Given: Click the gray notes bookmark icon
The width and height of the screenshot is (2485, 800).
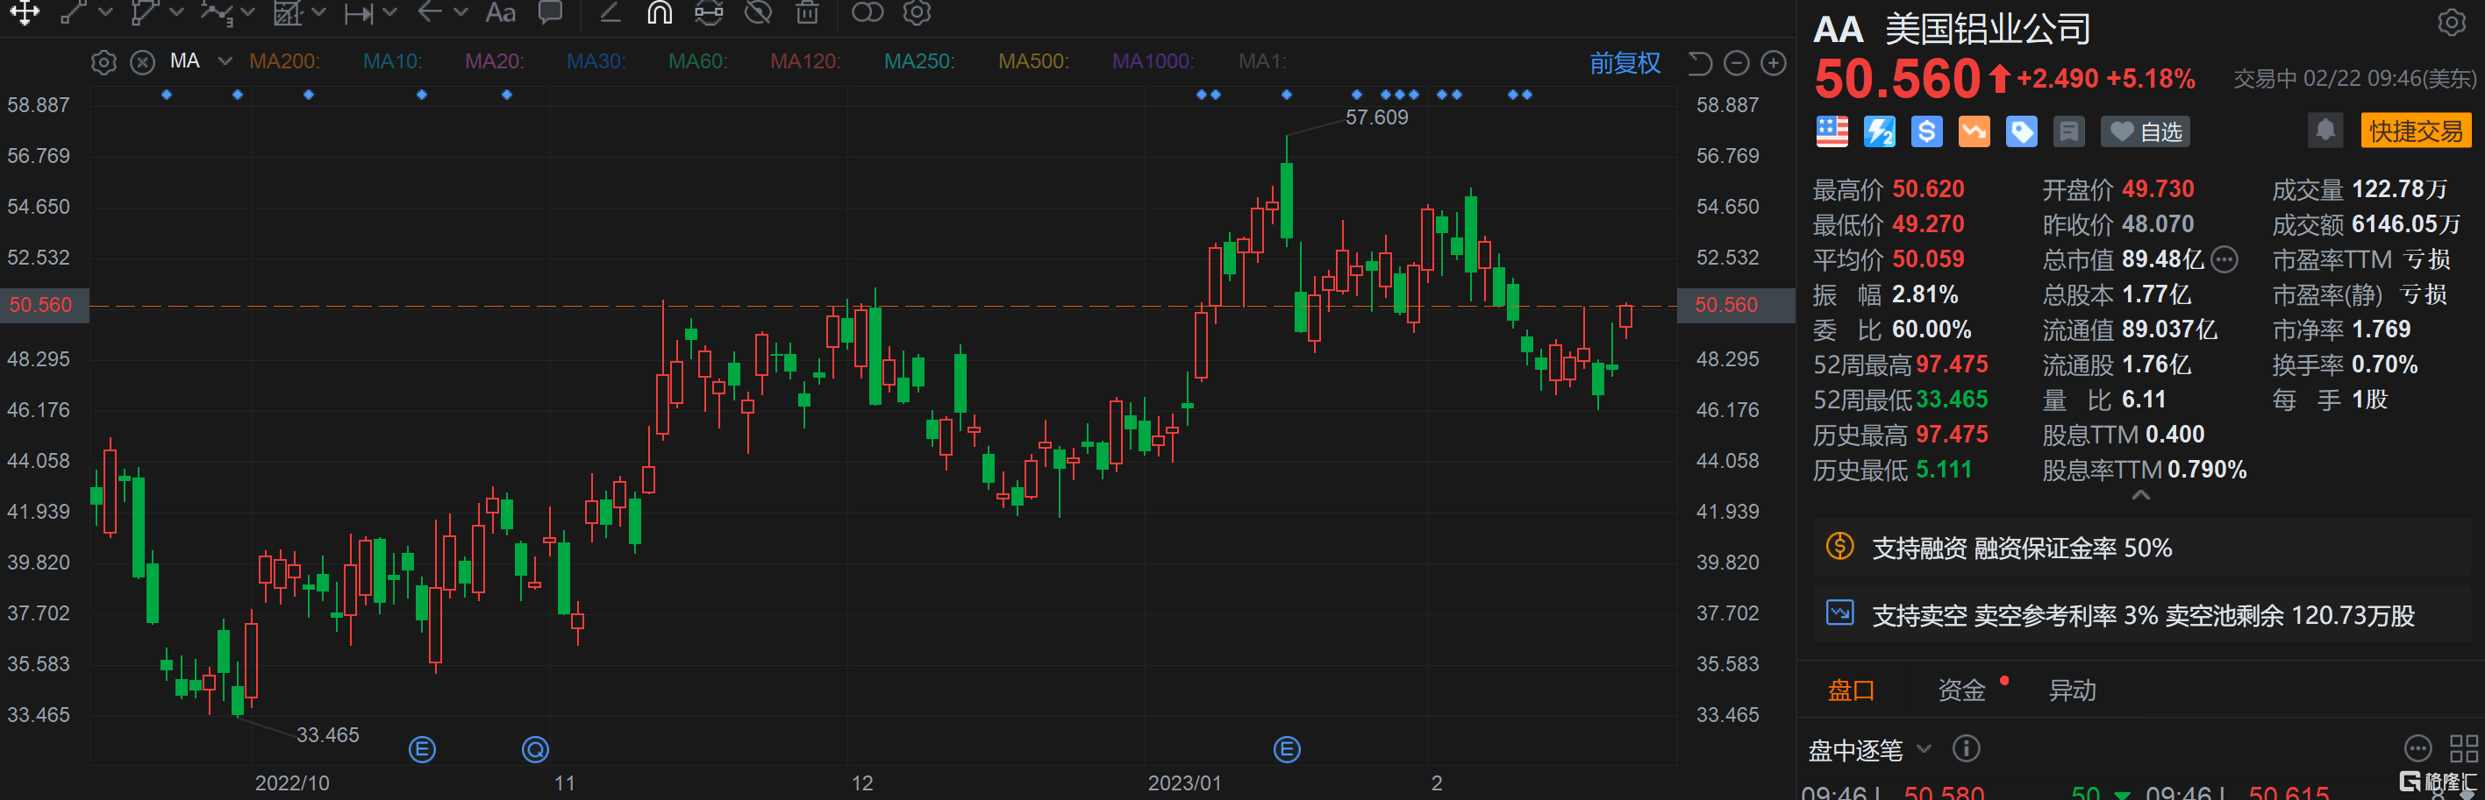Looking at the screenshot, I should coord(2068,132).
